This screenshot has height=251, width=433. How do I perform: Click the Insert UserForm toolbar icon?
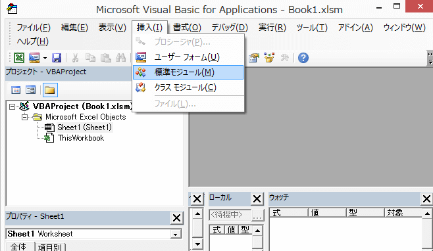(34, 58)
